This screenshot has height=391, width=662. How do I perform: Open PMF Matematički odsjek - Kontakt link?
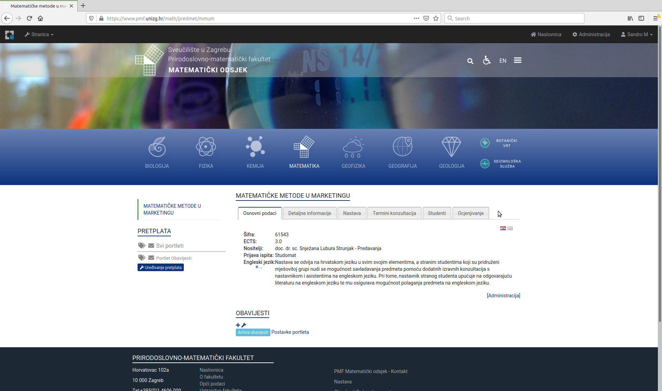(371, 371)
